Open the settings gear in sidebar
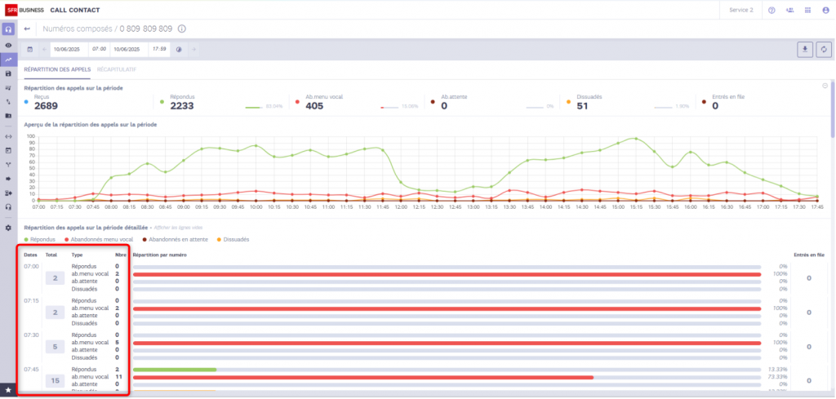The image size is (836, 399). (x=8, y=228)
